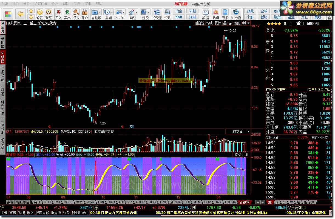Click the 10.02 high price marker
Image resolution: width=335 pixels, height=219 pixels.
click(x=232, y=30)
